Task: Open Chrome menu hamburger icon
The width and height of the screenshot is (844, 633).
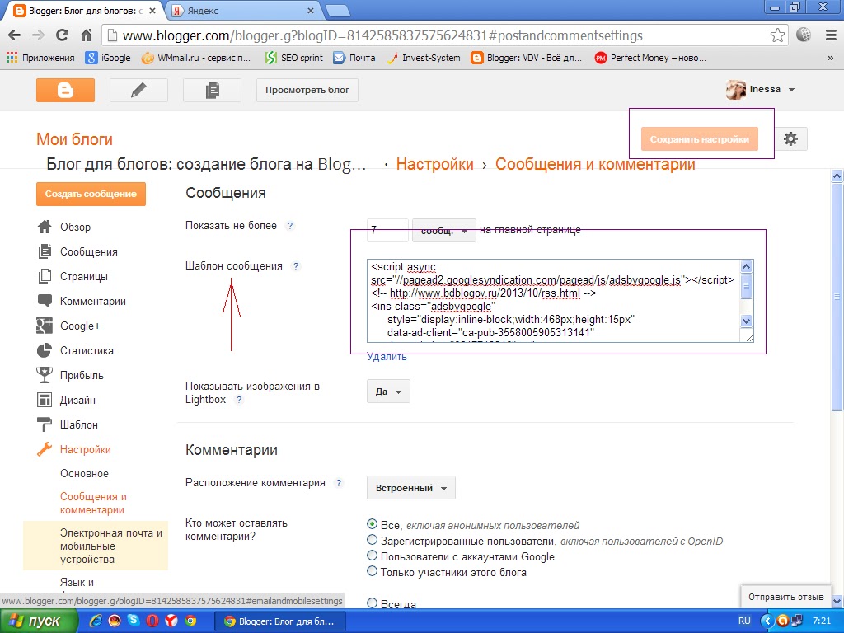Action: (831, 35)
